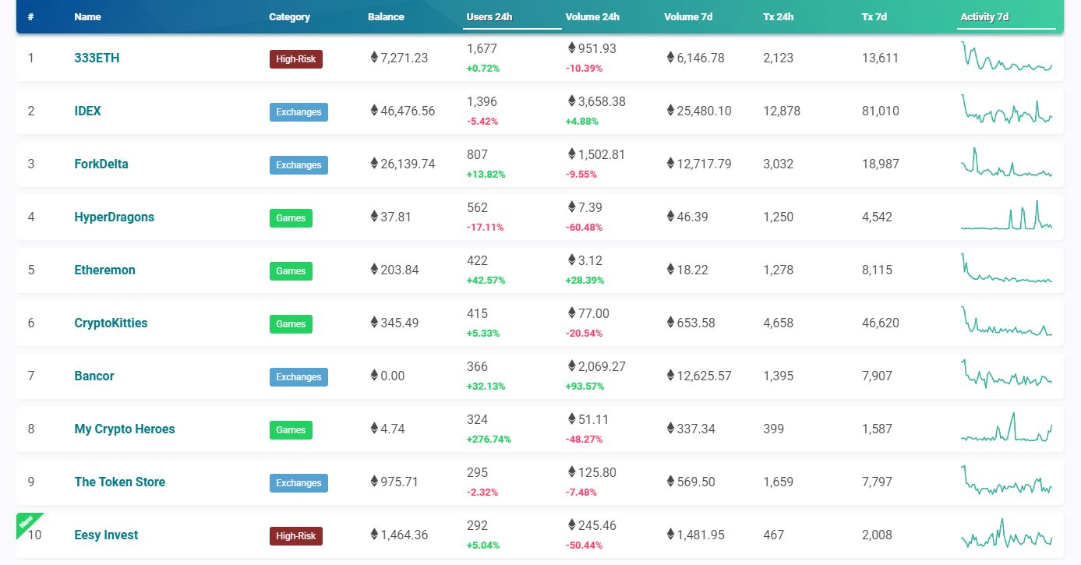Click the Ethereum icon beside 7d volume 653.58
The height and width of the screenshot is (565, 1081).
[671, 323]
